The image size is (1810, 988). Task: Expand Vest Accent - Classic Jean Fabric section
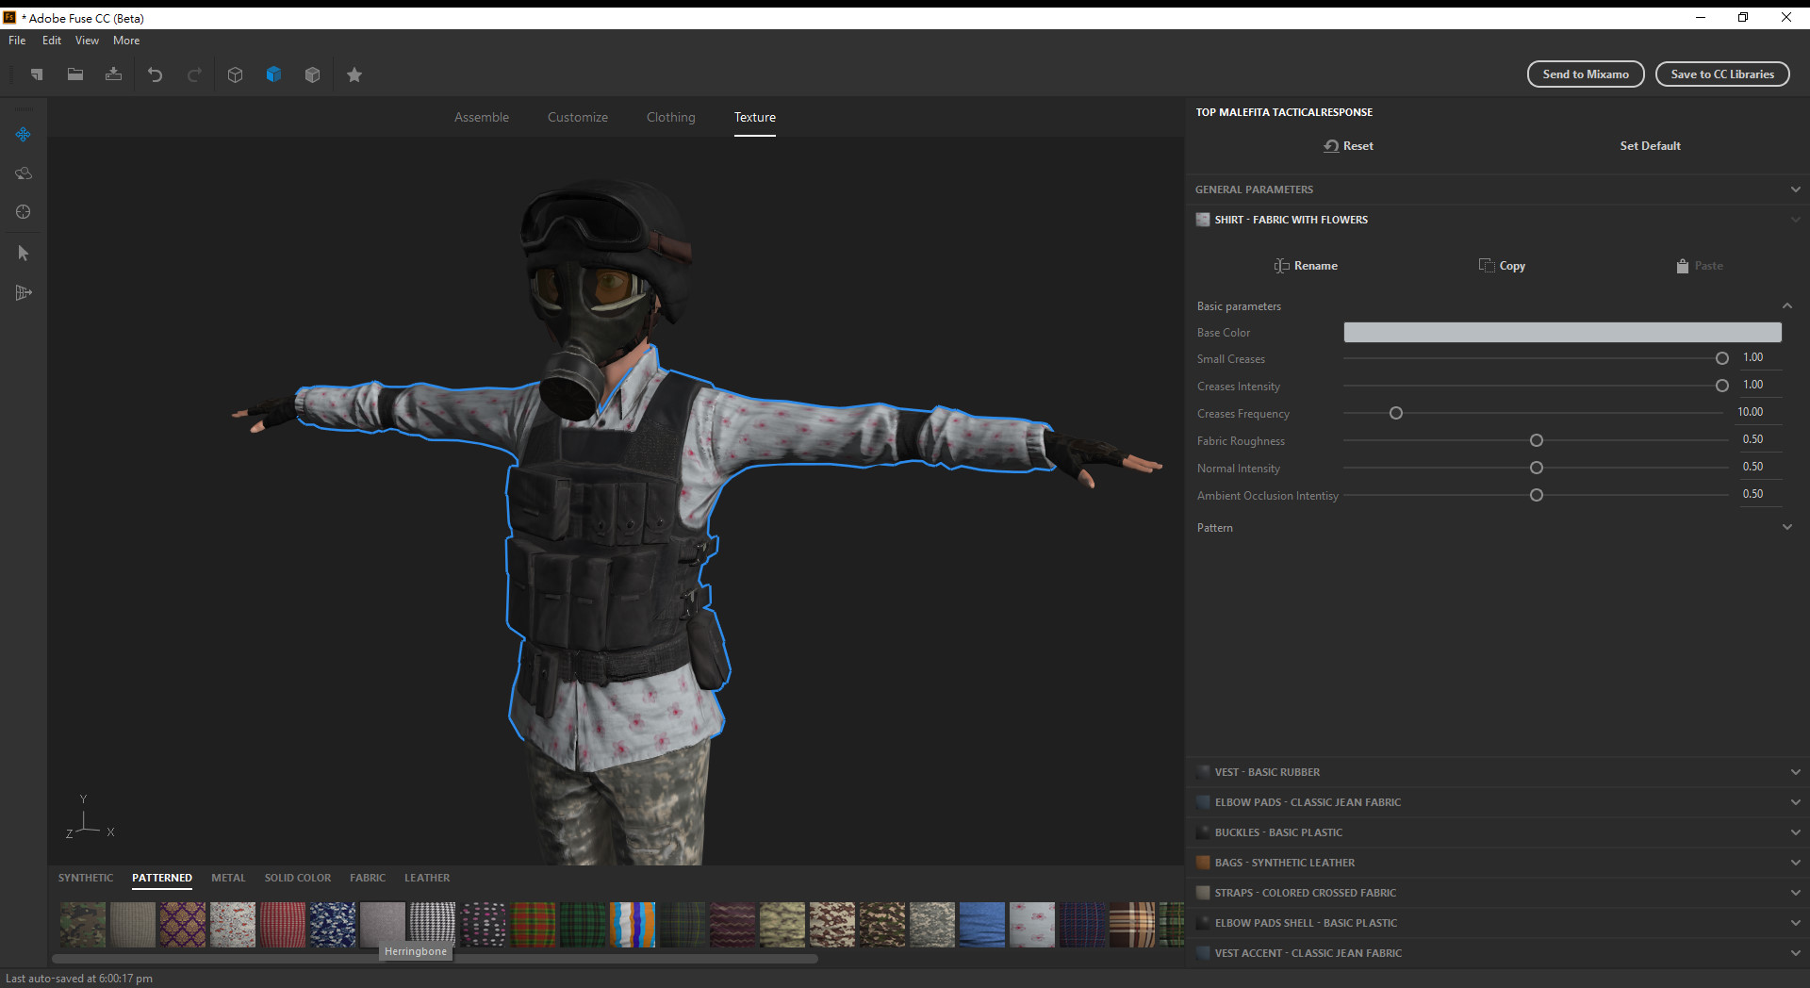tap(1497, 953)
